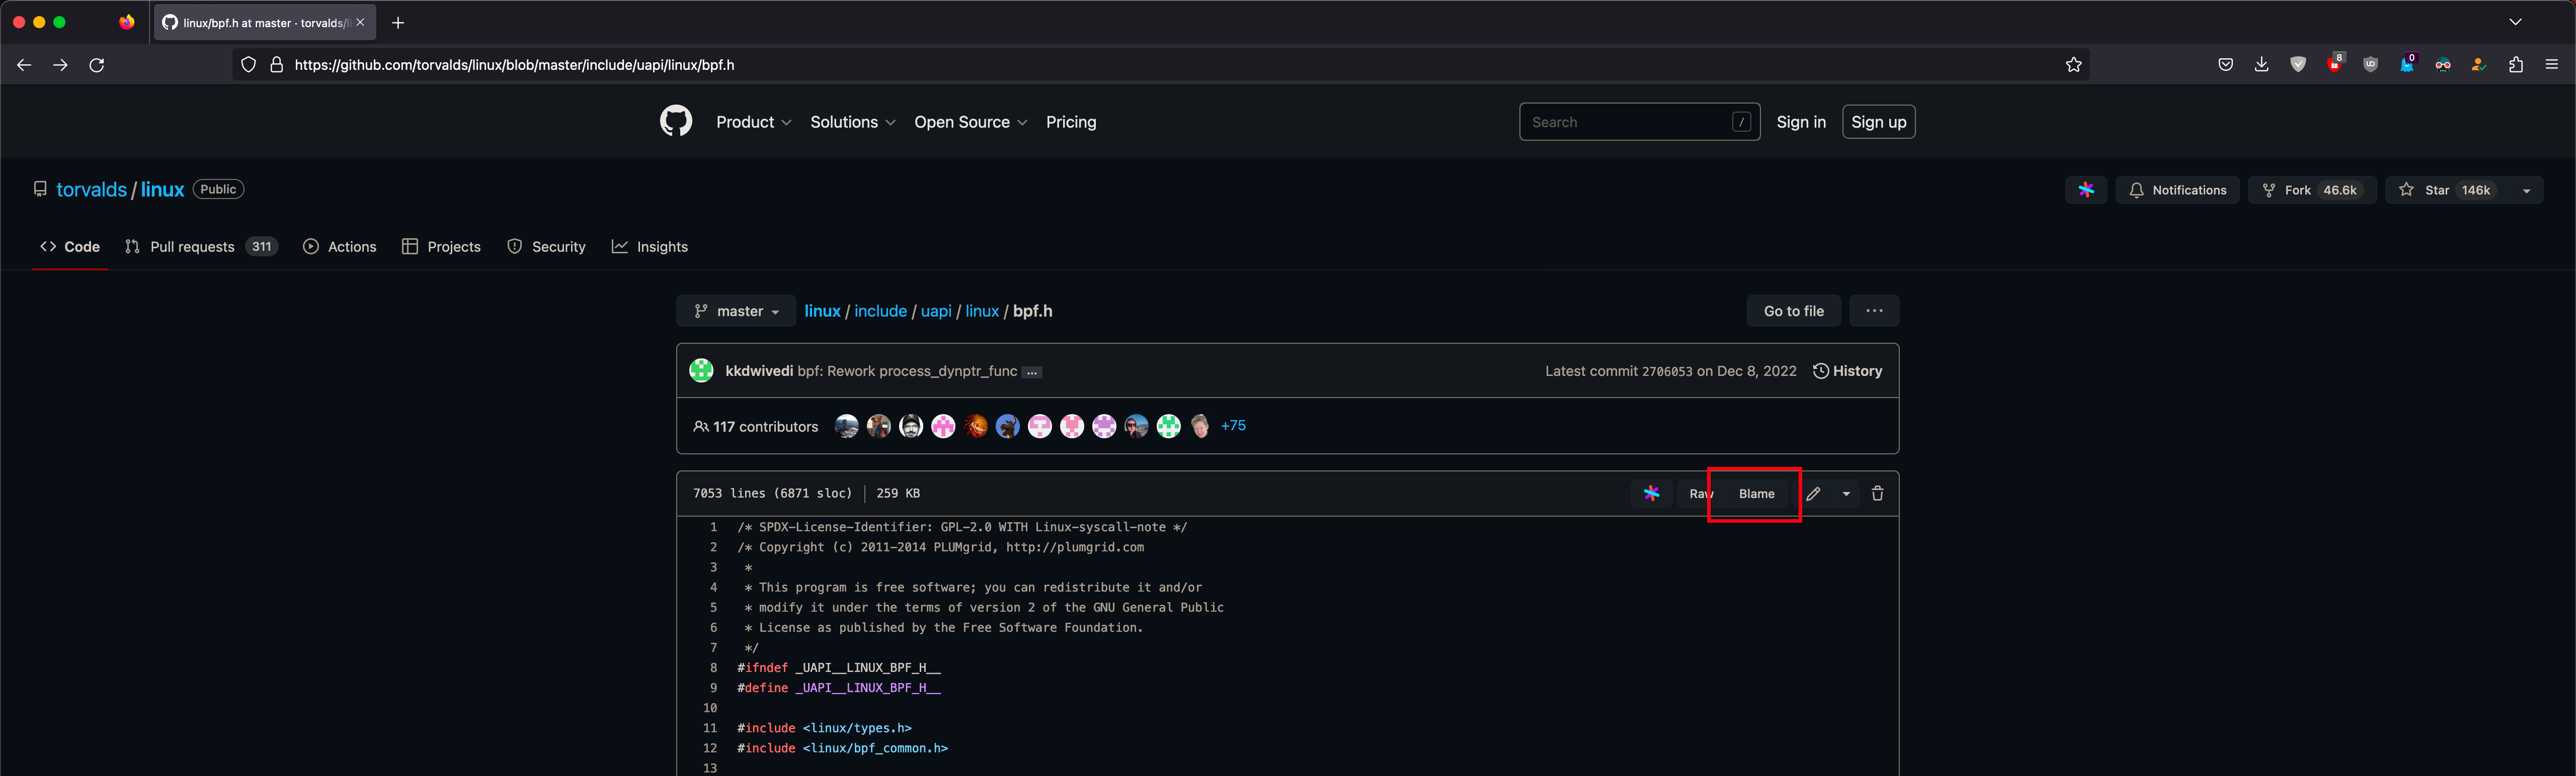Select line number 11 in the code
Image resolution: width=2576 pixels, height=776 pixels.
710,728
